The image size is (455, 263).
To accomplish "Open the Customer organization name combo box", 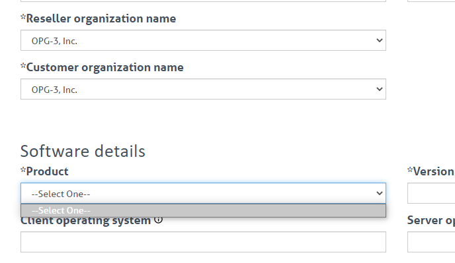I will [203, 89].
